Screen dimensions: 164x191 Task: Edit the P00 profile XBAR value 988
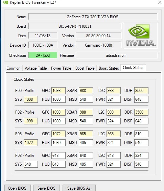86,91
